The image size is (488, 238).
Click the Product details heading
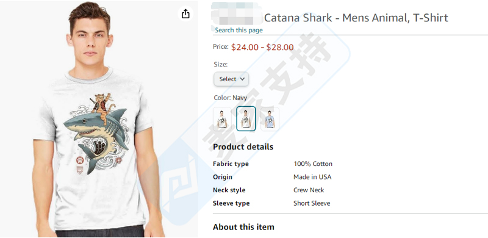[x=243, y=146]
